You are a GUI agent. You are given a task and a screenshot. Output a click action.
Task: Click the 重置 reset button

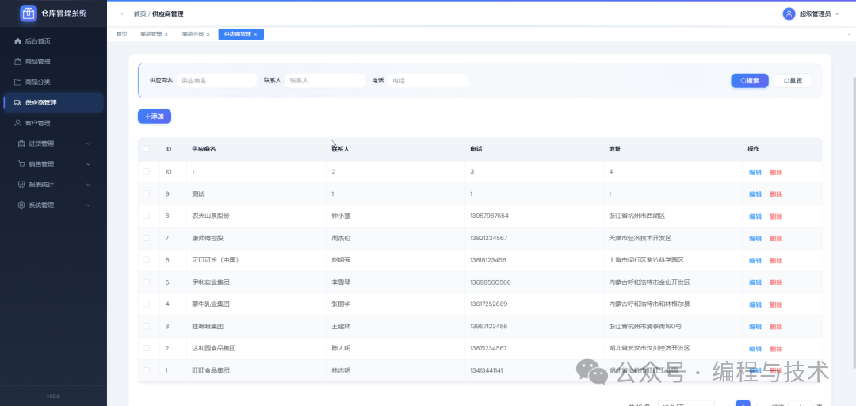pos(793,80)
